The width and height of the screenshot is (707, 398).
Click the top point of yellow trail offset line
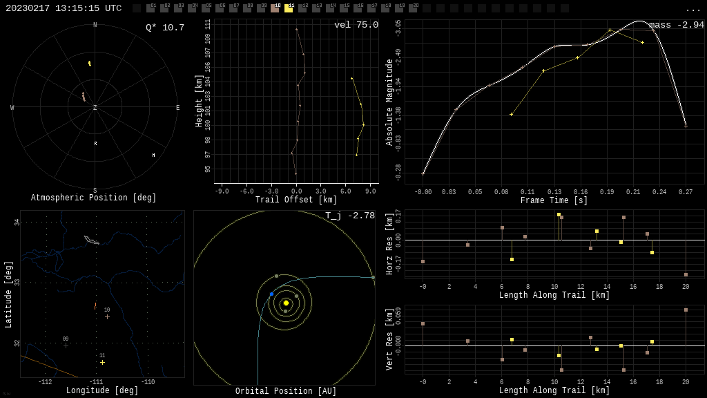pos(352,79)
